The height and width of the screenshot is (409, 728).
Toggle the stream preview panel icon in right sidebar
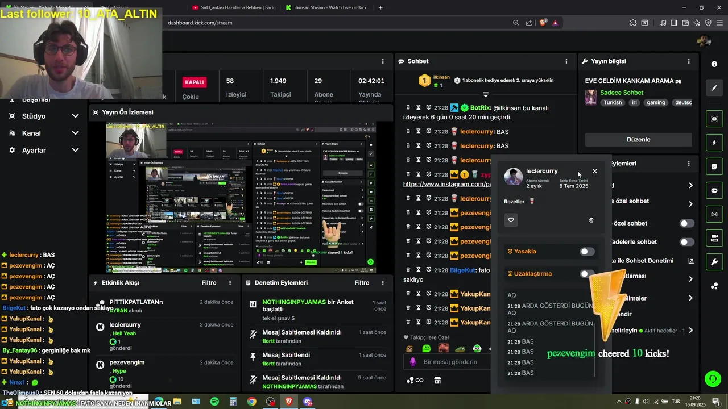coord(714,118)
